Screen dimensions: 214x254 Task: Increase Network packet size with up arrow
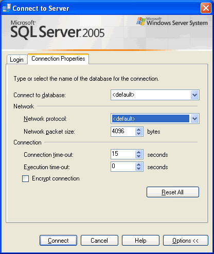tap(139, 130)
